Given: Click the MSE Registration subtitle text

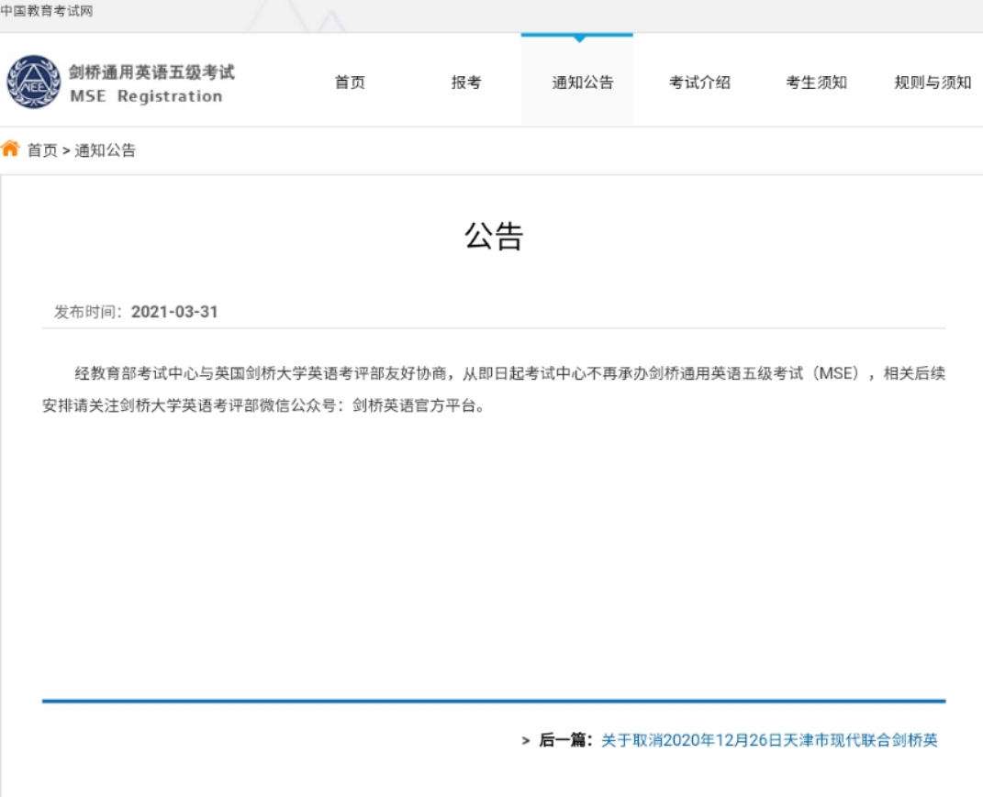Looking at the screenshot, I should coord(146,96).
